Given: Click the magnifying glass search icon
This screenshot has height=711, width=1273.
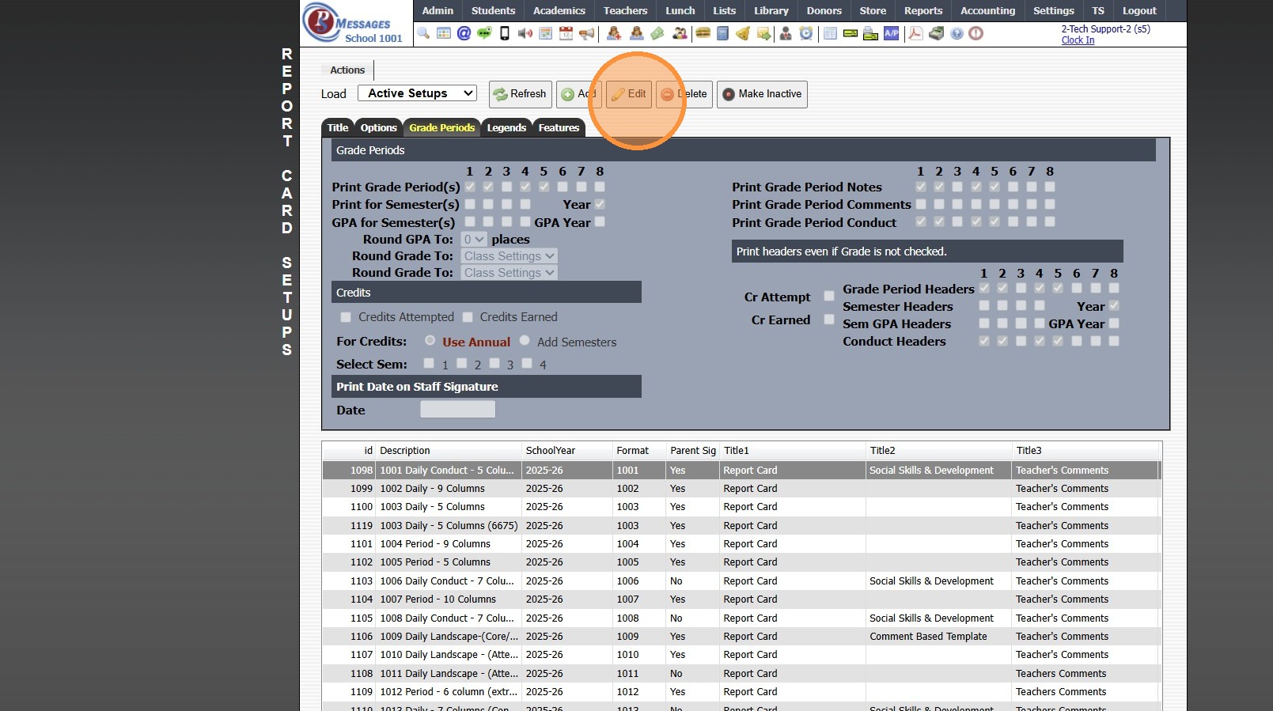Looking at the screenshot, I should [x=424, y=33].
